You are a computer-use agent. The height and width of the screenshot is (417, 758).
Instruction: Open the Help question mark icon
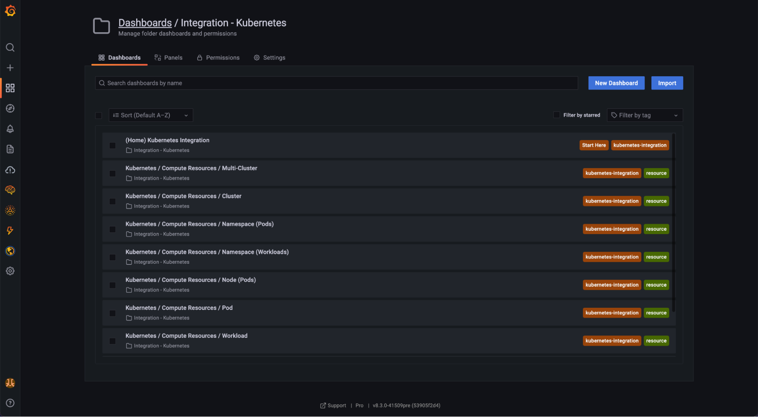(10, 403)
